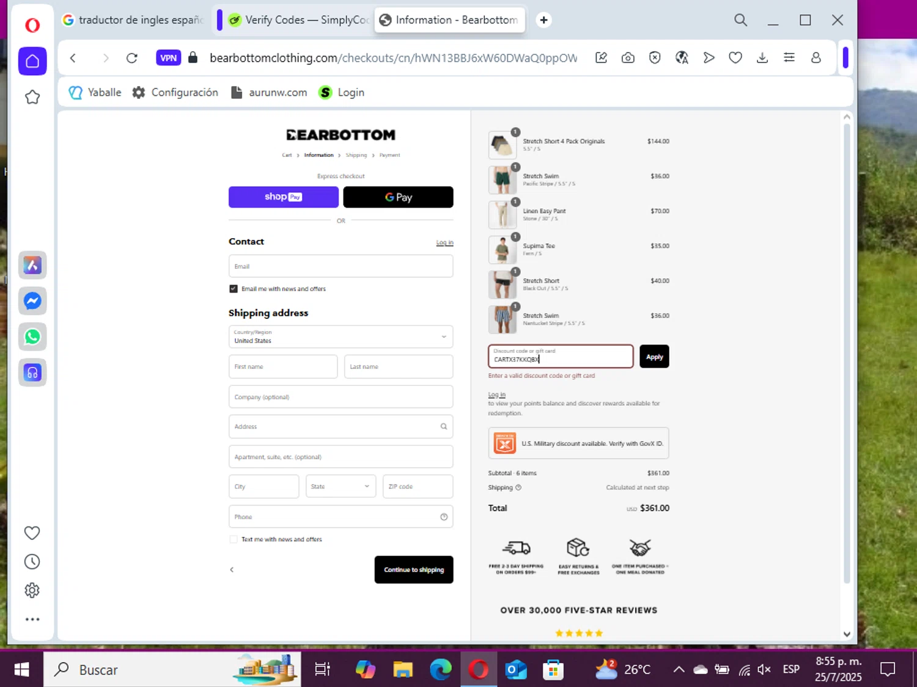Click Stretch Short 4 Pack thumbnail
917x687 pixels.
503,145
